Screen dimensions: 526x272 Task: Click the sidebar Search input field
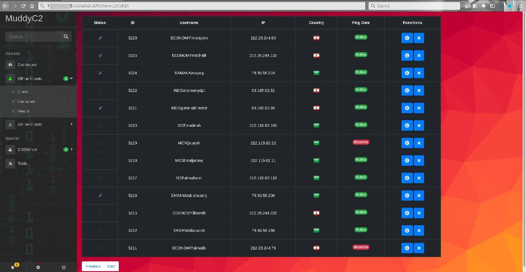pos(34,37)
